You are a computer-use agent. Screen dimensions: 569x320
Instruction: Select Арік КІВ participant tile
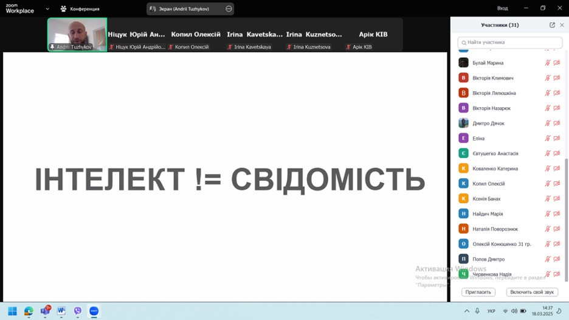373,35
